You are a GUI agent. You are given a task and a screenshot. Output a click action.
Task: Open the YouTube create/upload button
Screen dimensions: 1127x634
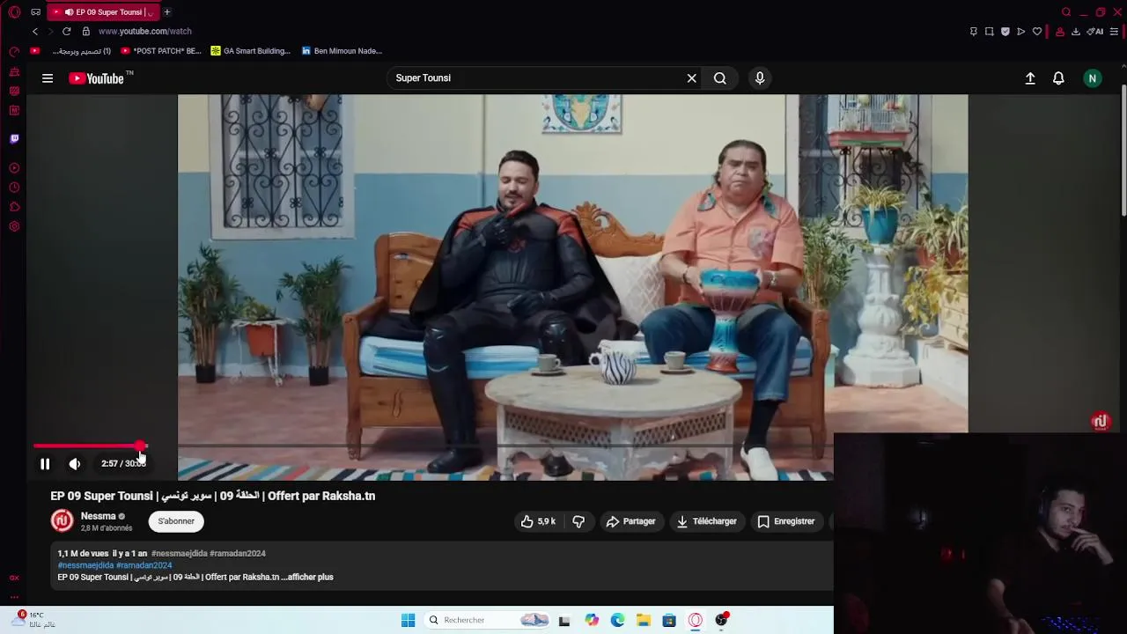pos(1030,78)
